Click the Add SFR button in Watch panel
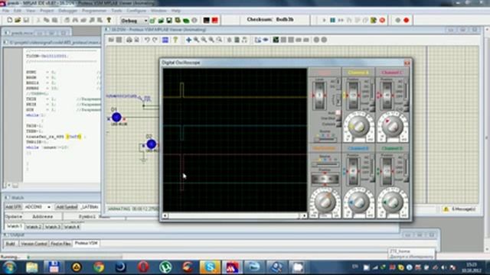The height and width of the screenshot is (275, 490). click(x=13, y=207)
